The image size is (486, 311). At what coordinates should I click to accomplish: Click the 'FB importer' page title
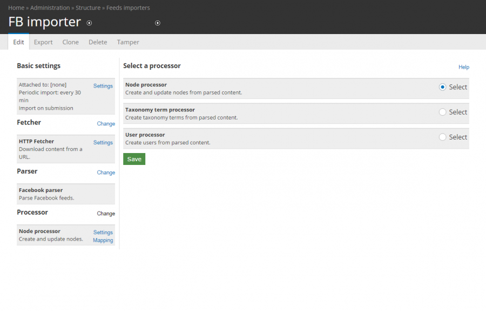tap(45, 22)
